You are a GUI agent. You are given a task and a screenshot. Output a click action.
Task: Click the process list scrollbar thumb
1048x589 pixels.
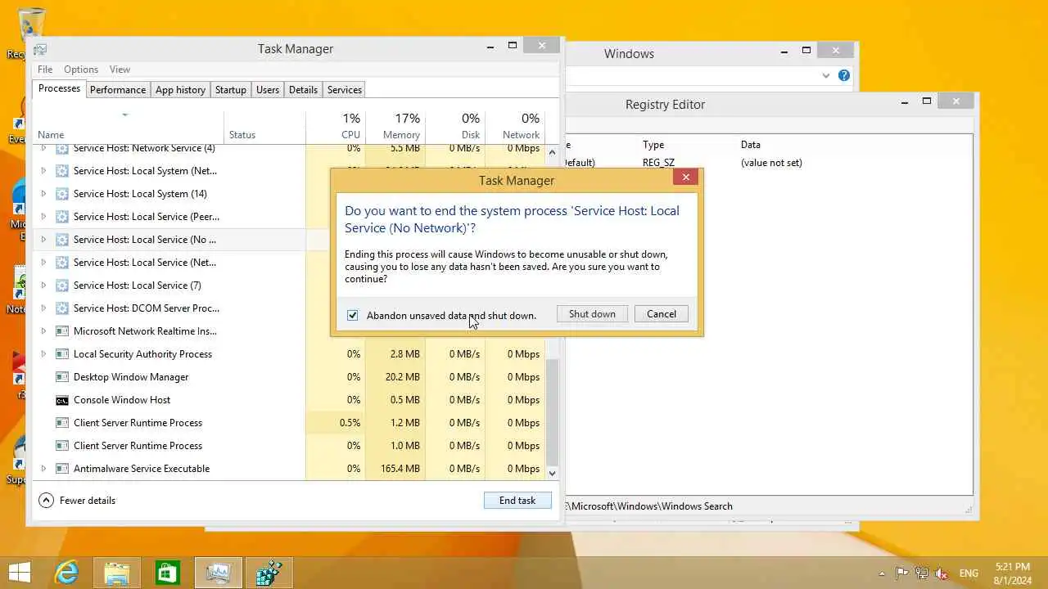[552, 411]
